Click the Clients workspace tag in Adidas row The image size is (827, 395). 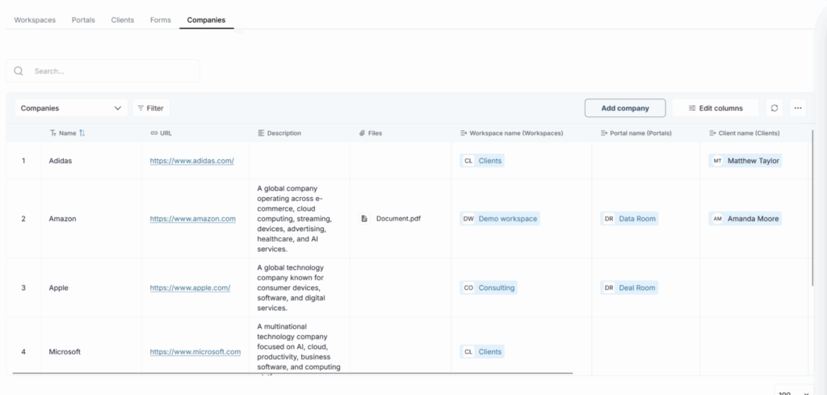pos(482,161)
